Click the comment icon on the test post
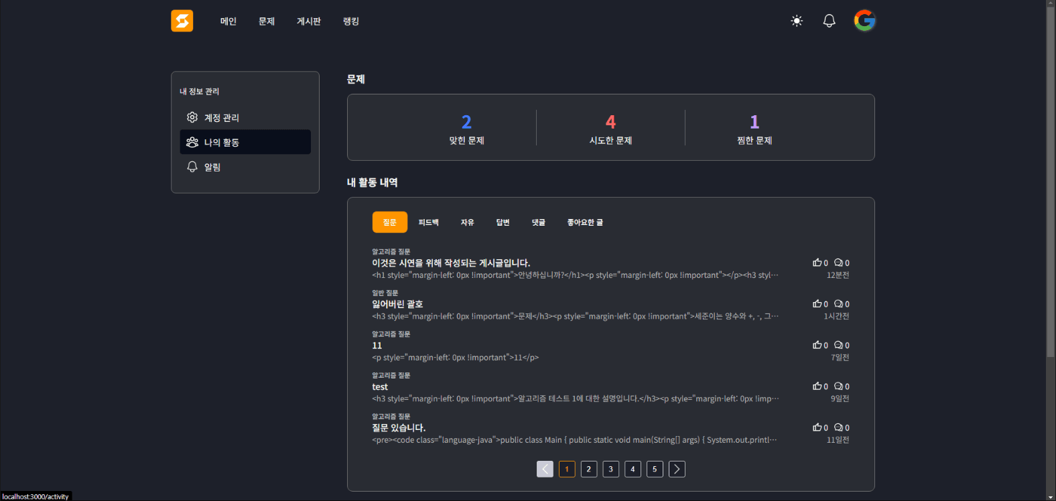Viewport: 1056px width, 501px height. point(838,386)
